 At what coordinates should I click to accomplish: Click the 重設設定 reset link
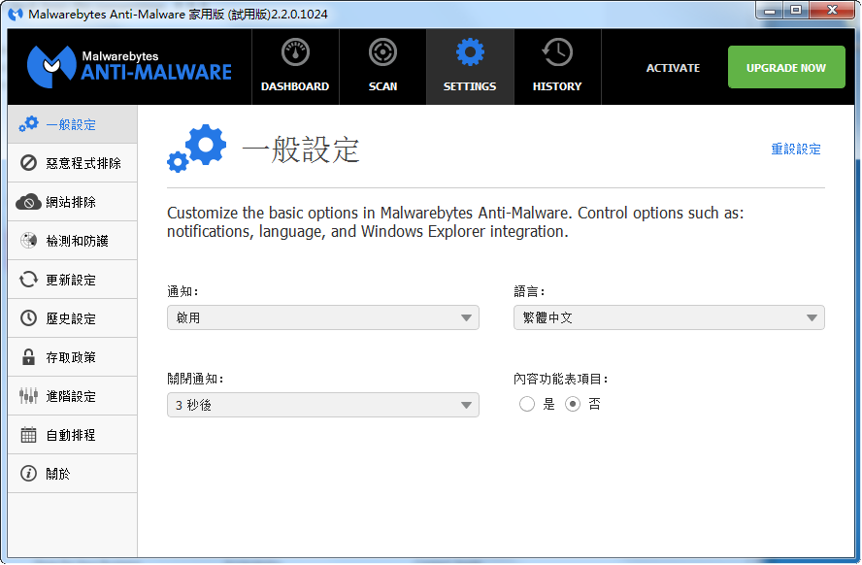coord(796,149)
